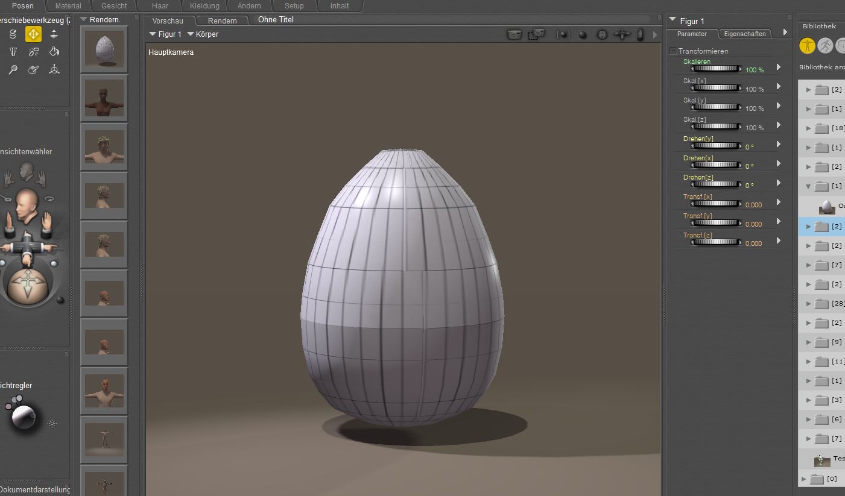Open the yellow Figures library category
This screenshot has height=496, width=845.
[807, 46]
